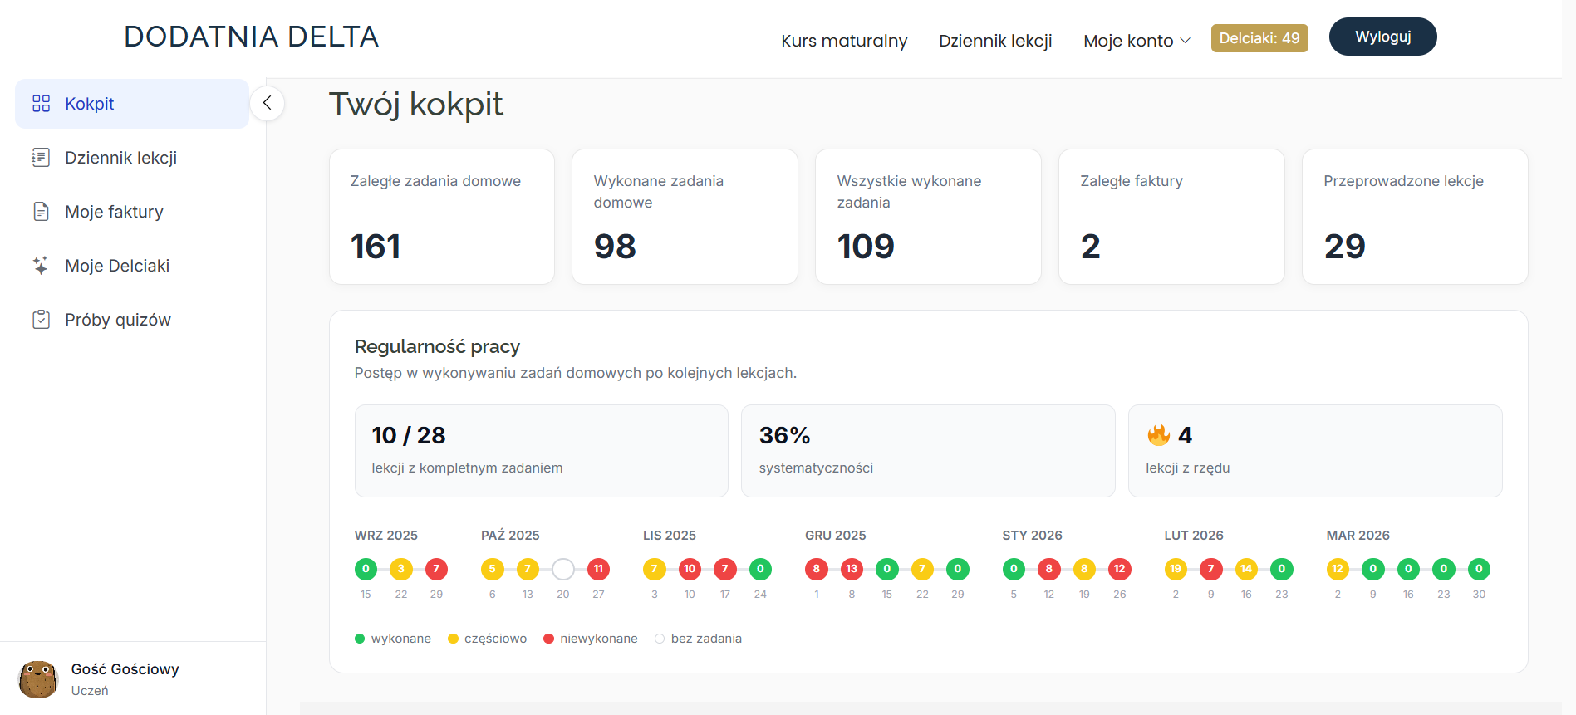Expand the Moje konto dropdown
The image size is (1576, 715).
(1137, 41)
